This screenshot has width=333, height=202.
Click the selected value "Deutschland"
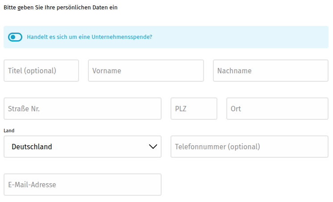click(x=32, y=147)
